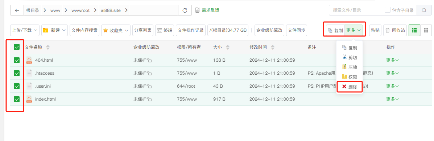Choose 剪切 in the dropdown menu
The width and height of the screenshot is (434, 141).
tap(350, 57)
